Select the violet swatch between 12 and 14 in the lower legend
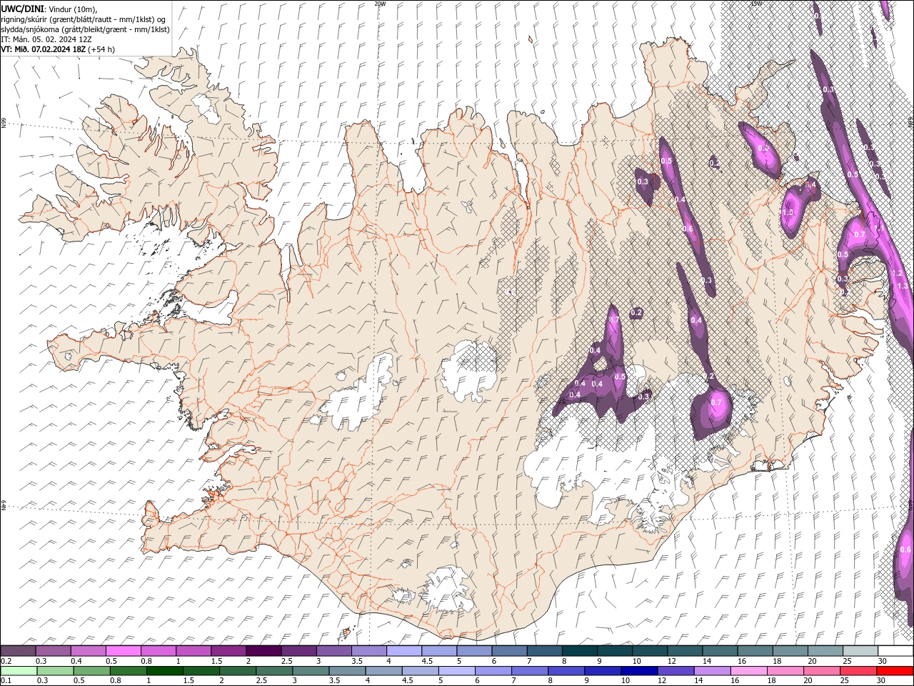The width and height of the screenshot is (914, 686). [675, 671]
